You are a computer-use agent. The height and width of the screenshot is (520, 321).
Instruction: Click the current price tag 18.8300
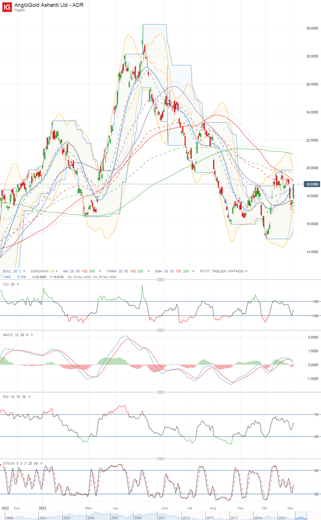(311, 184)
